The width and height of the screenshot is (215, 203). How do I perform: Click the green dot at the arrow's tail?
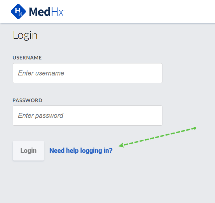tap(195, 128)
